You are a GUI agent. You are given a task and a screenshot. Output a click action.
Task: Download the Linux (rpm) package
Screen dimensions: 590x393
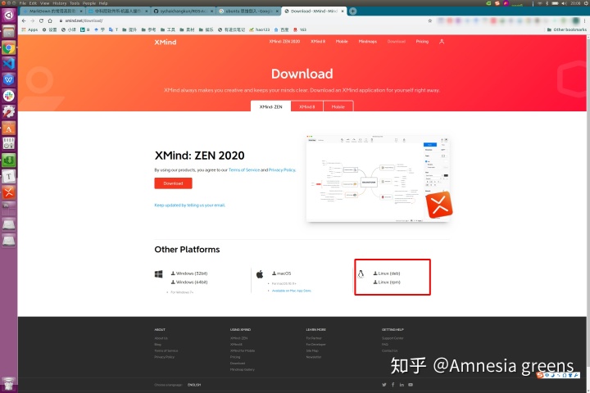click(387, 282)
